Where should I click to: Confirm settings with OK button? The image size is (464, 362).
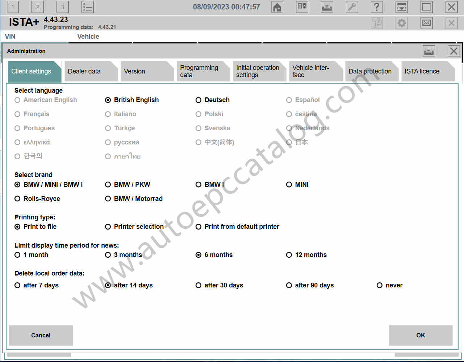pyautogui.click(x=421, y=335)
